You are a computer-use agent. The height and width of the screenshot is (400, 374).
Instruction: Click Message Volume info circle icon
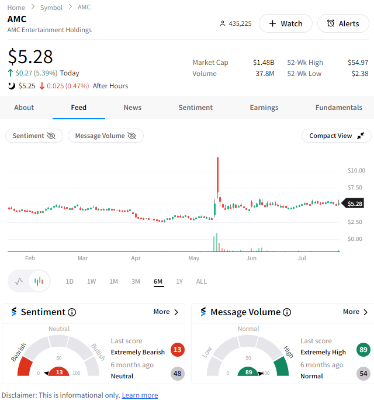tap(287, 312)
